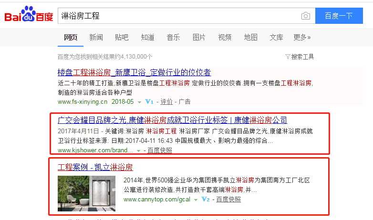Open the 广交会耀目品牌之光 康健淋浴房 result
This screenshot has width=373, height=220.
pos(173,120)
